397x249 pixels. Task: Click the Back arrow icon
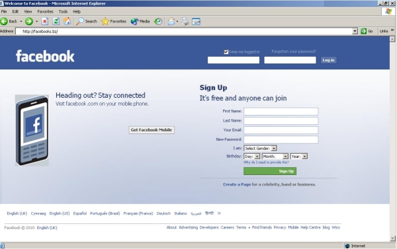[4, 22]
